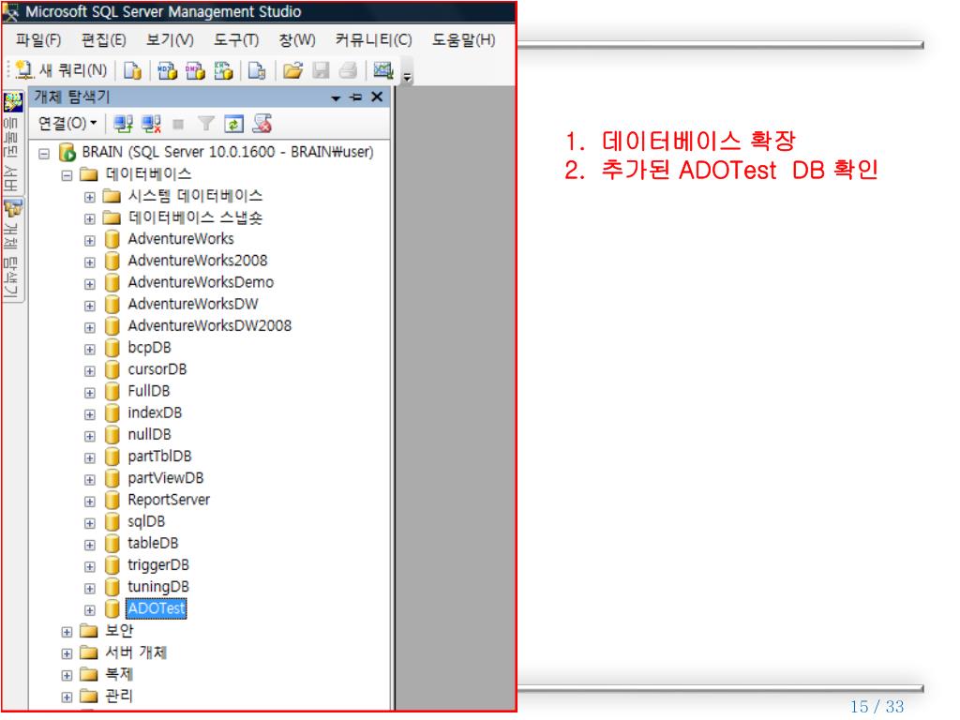
Task: Select the FullDB database
Action: coord(149,391)
